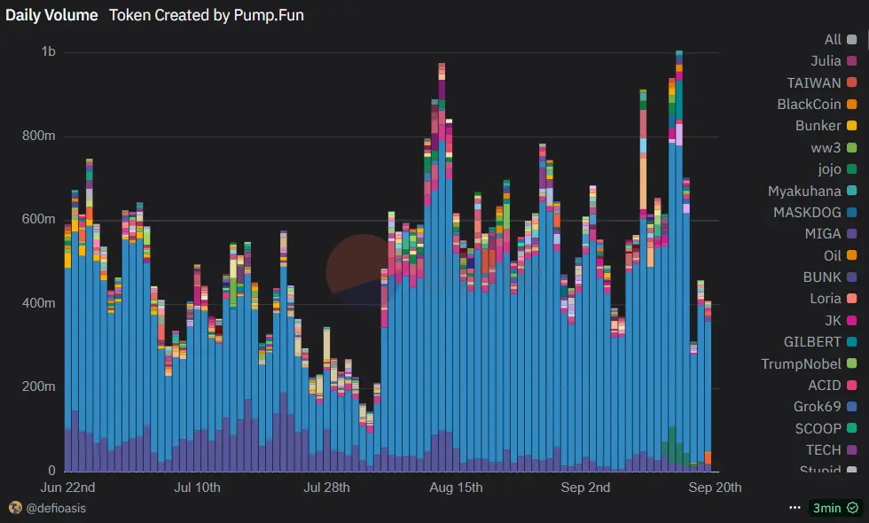This screenshot has width=869, height=523.
Task: Click the Bunker legend swatch
Action: coord(852,126)
